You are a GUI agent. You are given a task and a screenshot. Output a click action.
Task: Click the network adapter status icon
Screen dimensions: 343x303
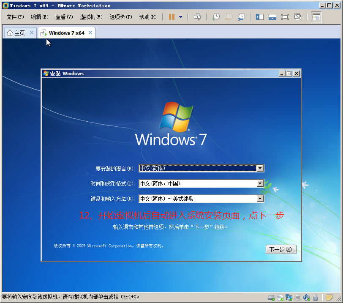[289, 298]
